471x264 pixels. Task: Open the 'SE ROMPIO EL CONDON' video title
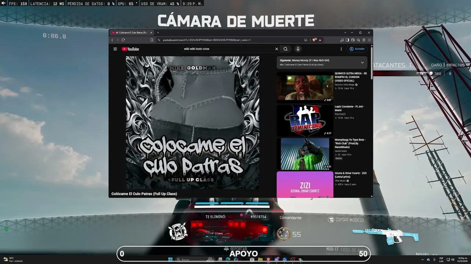[x=351, y=77]
